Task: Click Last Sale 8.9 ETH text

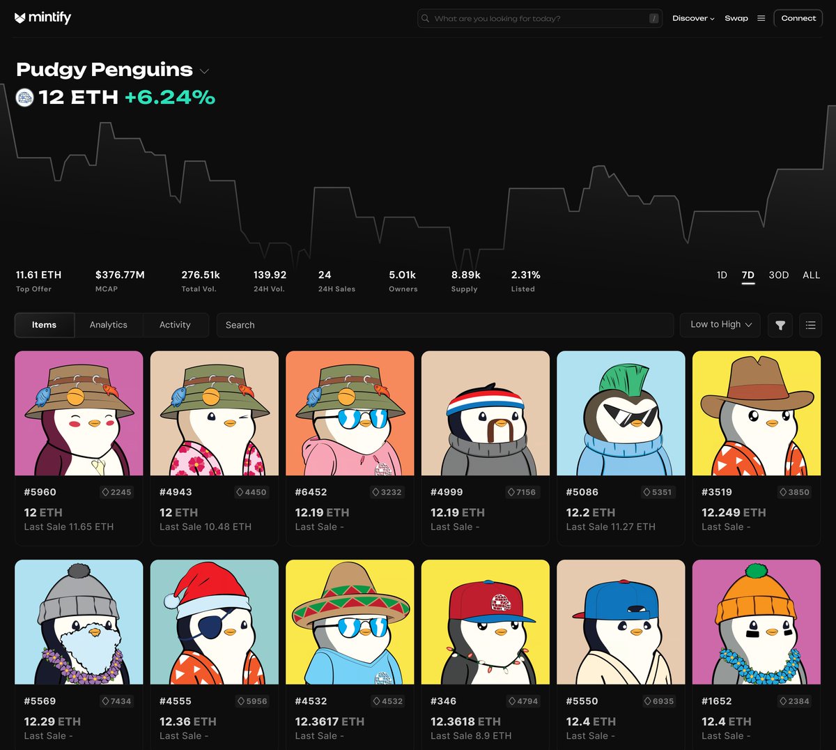Action: click(471, 736)
